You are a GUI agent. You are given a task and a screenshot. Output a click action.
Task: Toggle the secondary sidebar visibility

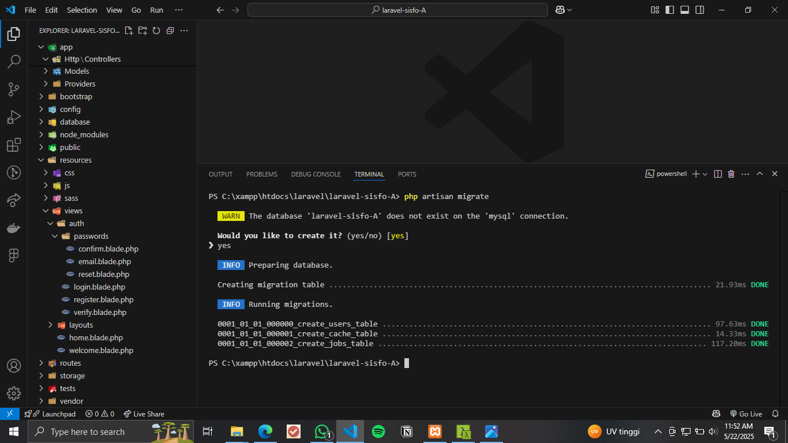700,10
